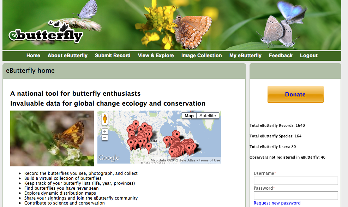Open the Submit Record page
Viewport: 348px width, 207px height.
[113, 55]
